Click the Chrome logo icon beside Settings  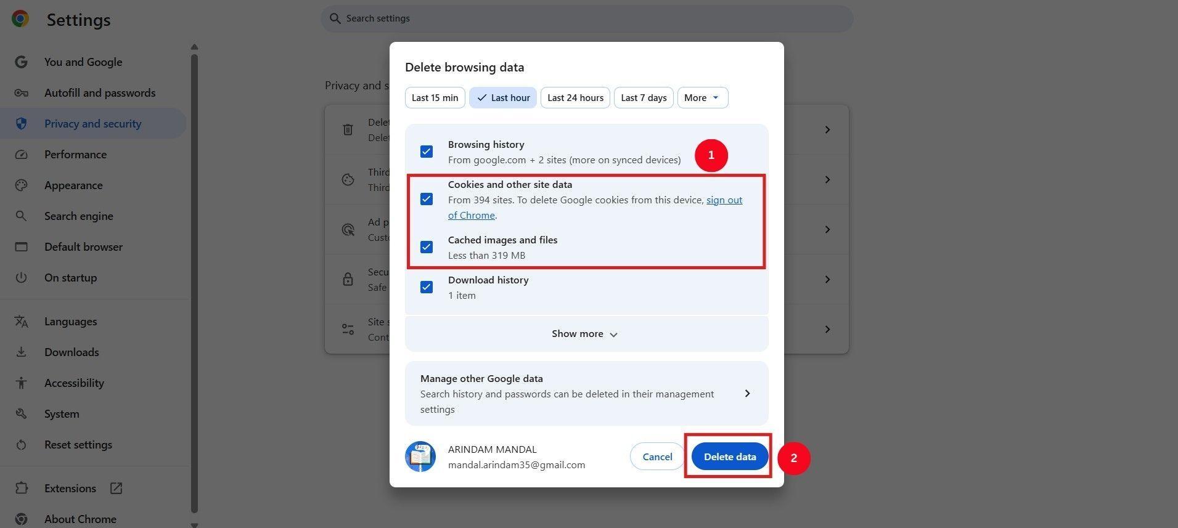pyautogui.click(x=20, y=19)
